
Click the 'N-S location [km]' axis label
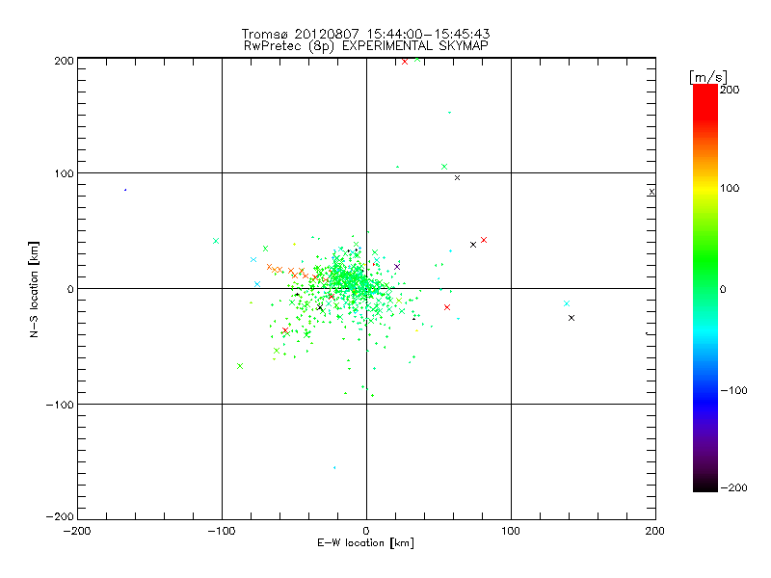(34, 289)
